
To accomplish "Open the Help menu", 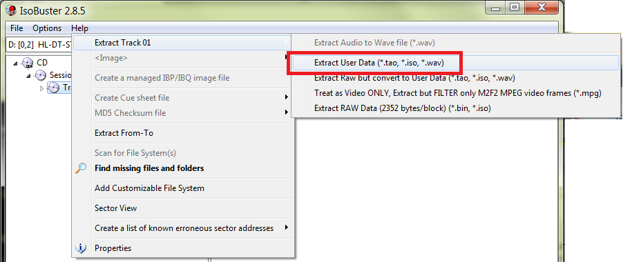I will coord(80,28).
